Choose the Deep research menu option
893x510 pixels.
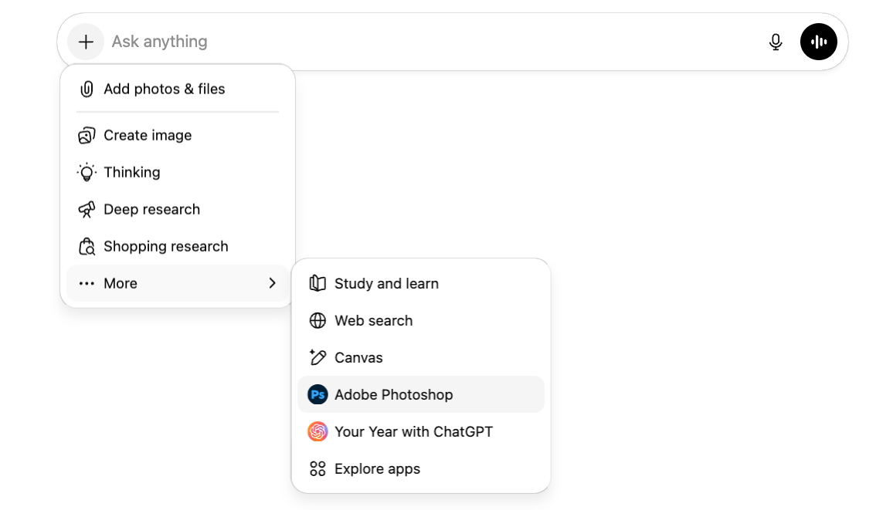(152, 209)
